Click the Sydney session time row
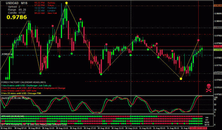The image size is (222, 130). tap(45, 3)
